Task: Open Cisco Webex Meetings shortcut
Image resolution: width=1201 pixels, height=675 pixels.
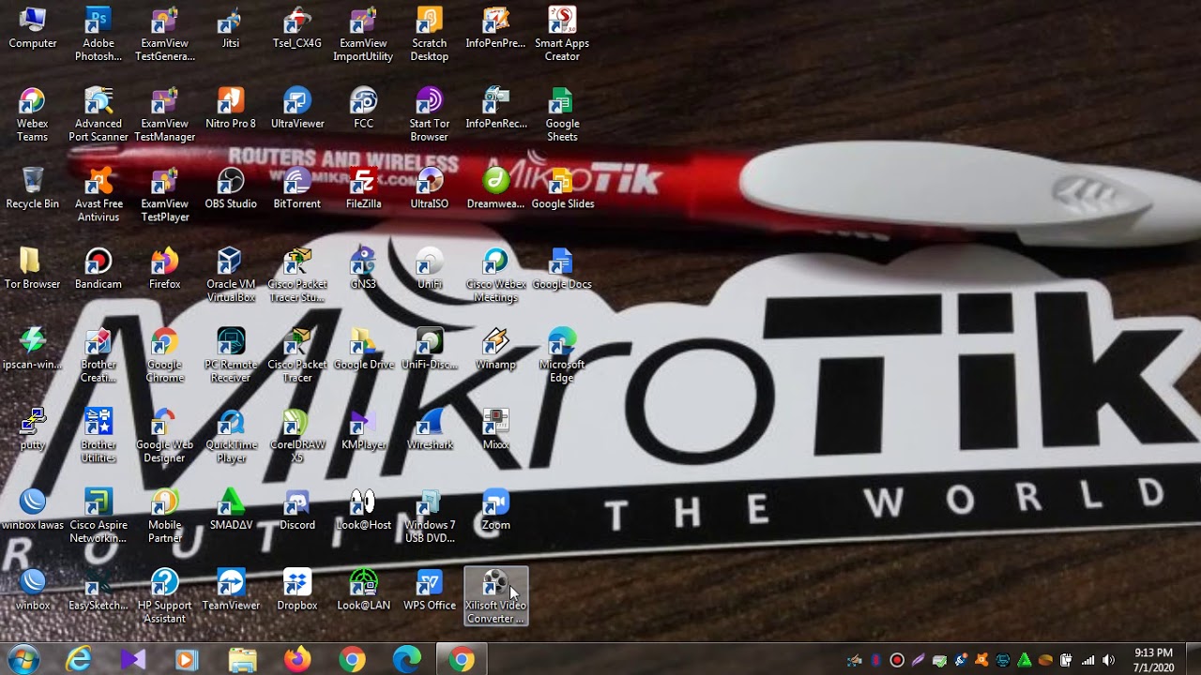Action: coord(495,275)
